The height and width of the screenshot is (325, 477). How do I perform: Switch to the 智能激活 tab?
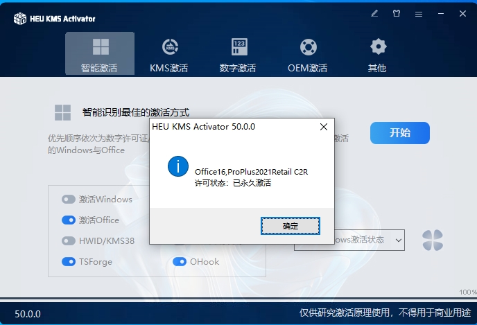click(100, 53)
